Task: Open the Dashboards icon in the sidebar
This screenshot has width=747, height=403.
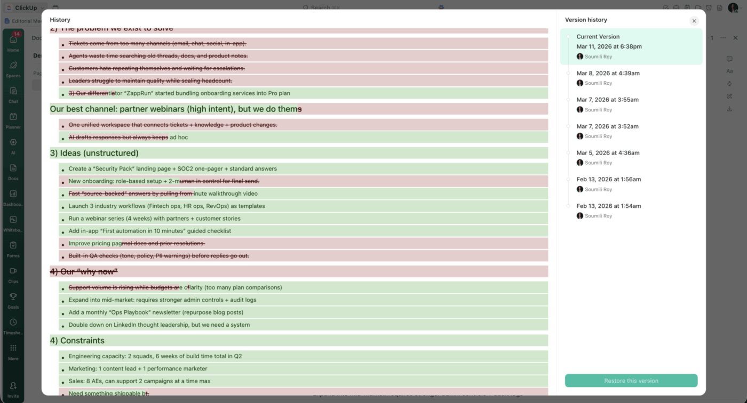Action: 13,197
